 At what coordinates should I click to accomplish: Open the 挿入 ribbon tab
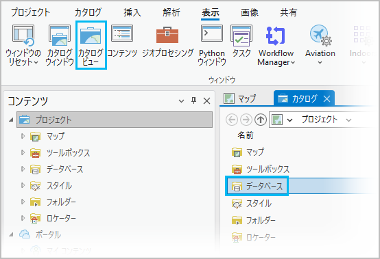(132, 12)
